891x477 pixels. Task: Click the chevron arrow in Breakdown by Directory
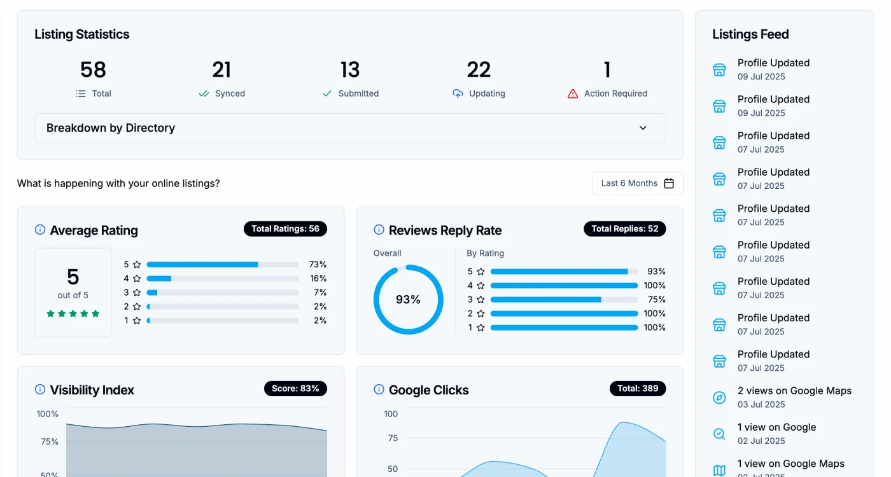[x=643, y=128]
